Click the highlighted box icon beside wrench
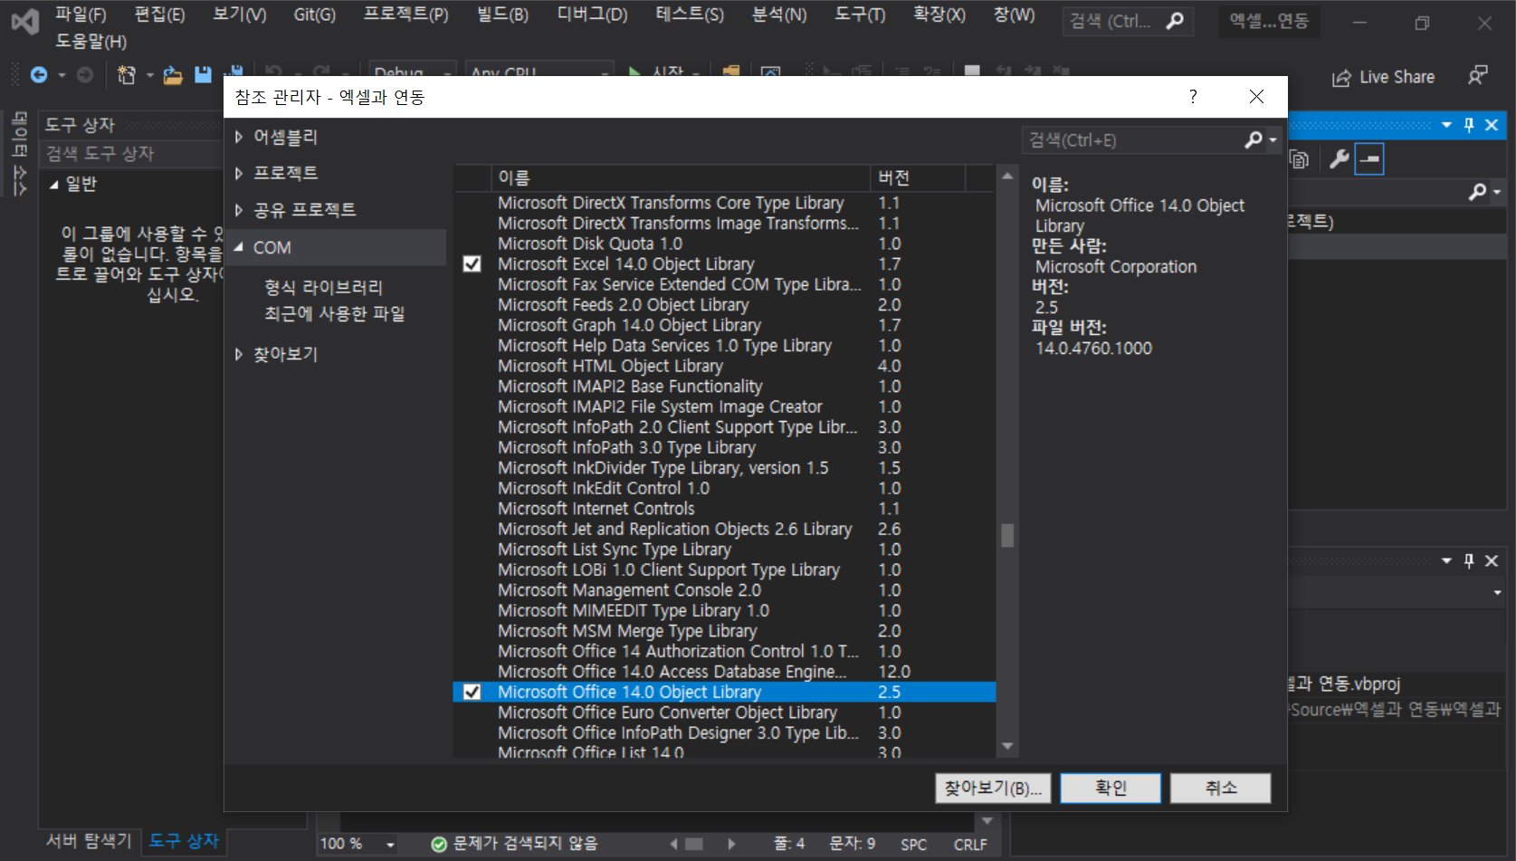1516x861 pixels. click(x=1369, y=159)
